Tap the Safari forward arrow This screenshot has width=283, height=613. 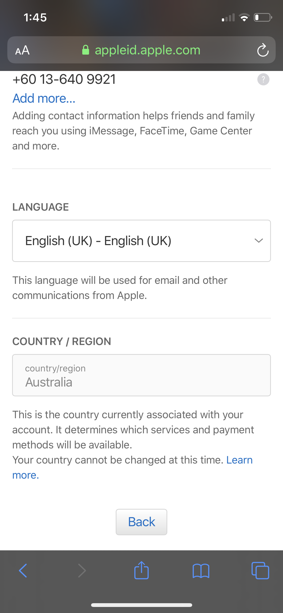point(82,570)
